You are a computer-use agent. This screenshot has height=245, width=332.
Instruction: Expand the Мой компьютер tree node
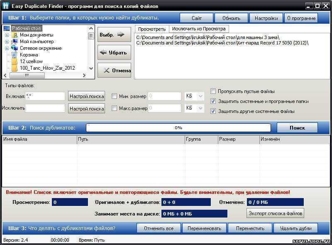click(7, 42)
